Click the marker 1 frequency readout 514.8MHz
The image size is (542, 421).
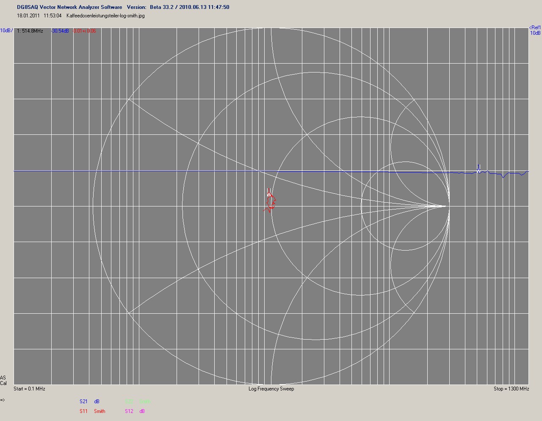pos(30,31)
